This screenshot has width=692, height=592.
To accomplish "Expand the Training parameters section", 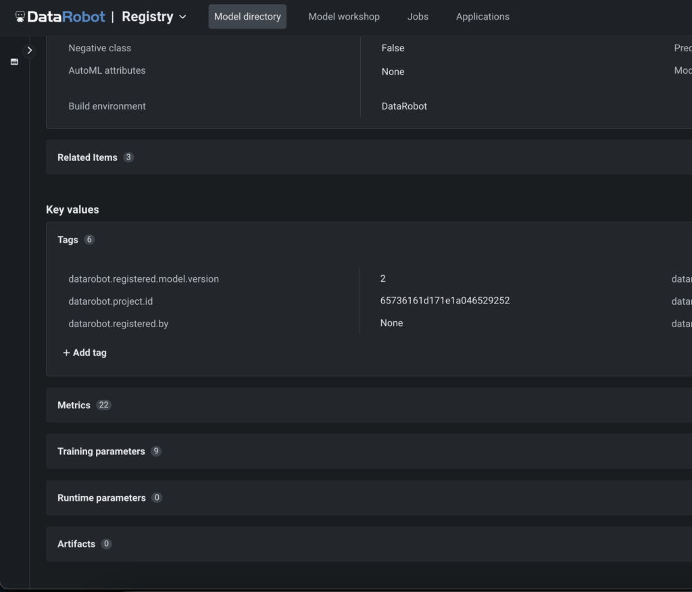I will [369, 451].
